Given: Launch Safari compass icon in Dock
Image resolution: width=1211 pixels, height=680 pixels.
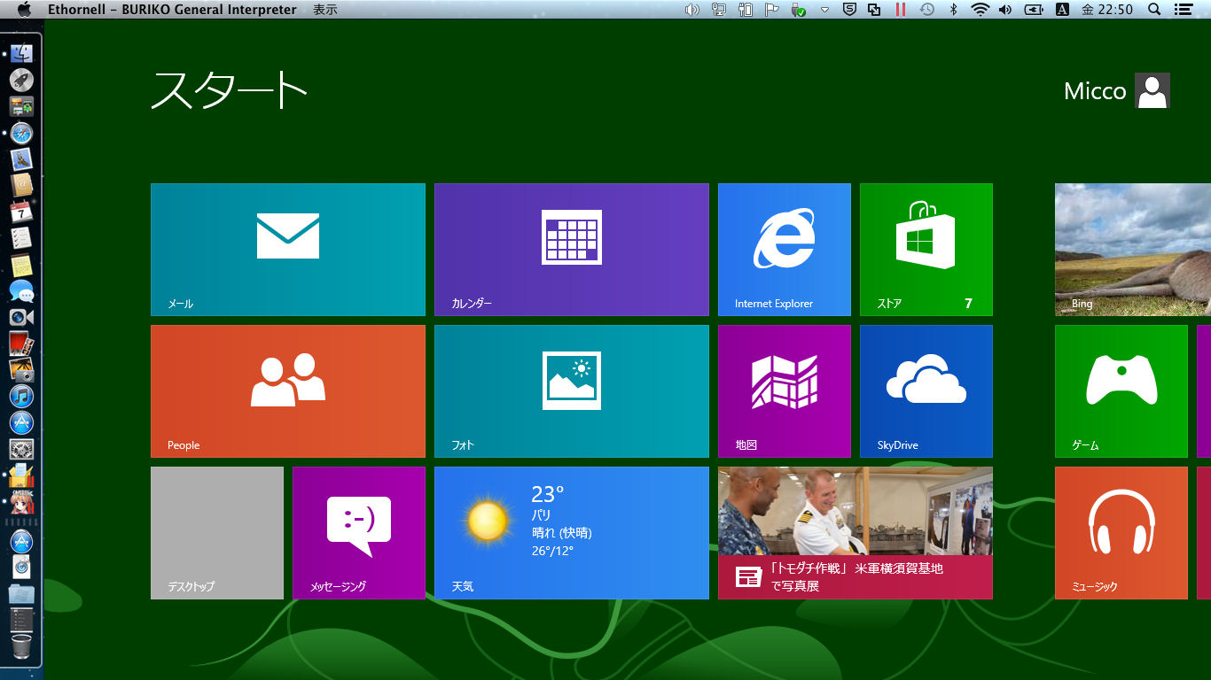Looking at the screenshot, I should (21, 133).
